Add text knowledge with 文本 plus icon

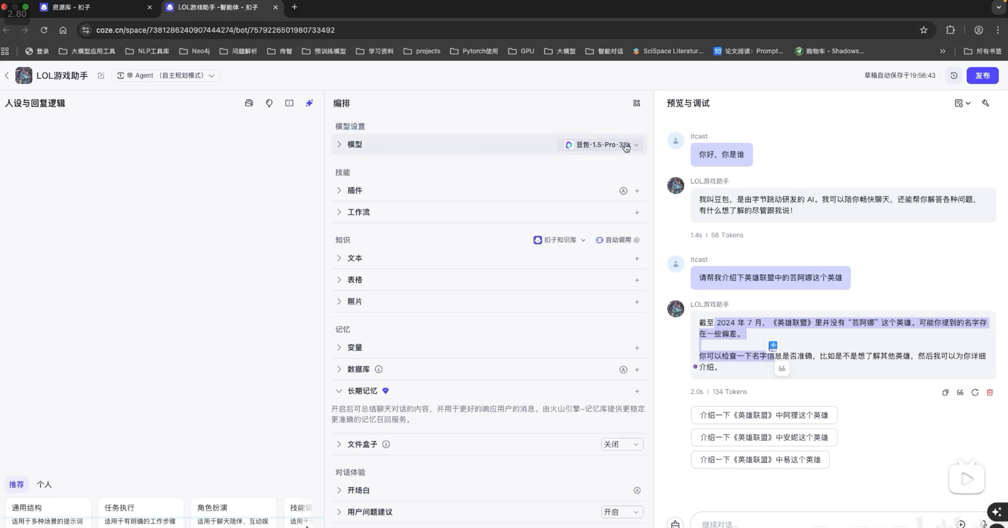click(637, 258)
